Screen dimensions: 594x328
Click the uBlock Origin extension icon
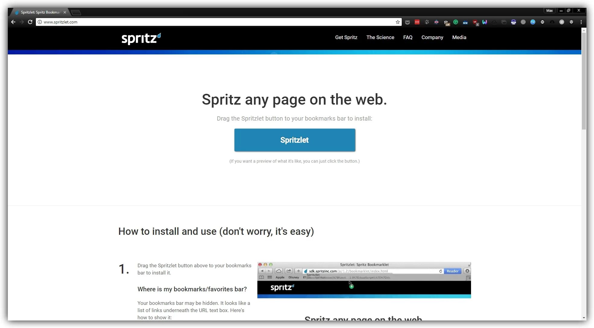click(x=475, y=22)
